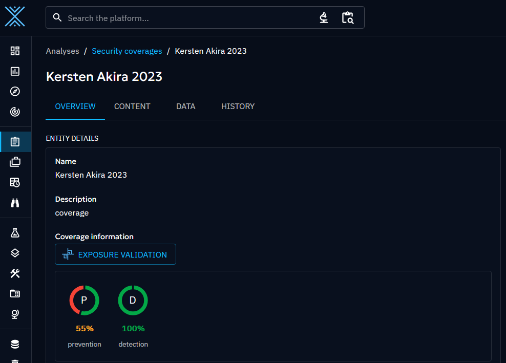Open the compass icon in sidebar
The height and width of the screenshot is (363, 506).
15,92
